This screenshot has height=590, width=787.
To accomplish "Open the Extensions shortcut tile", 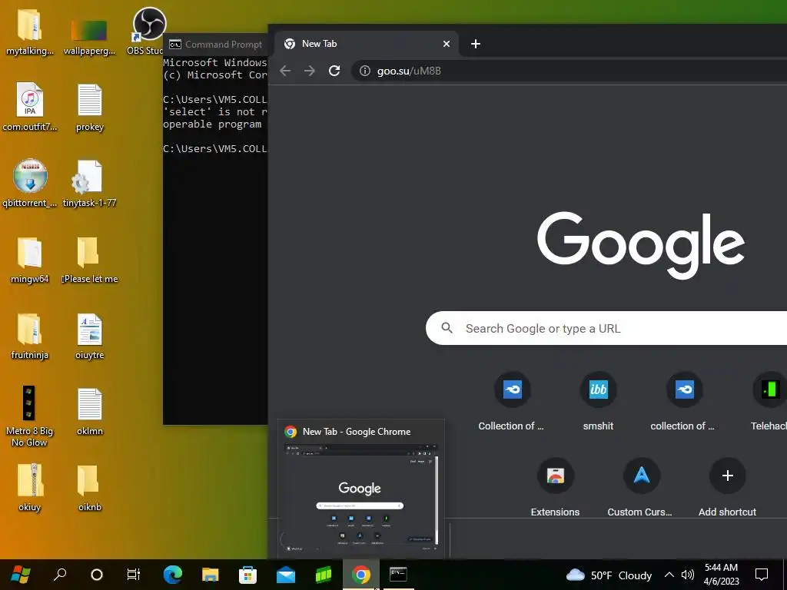I will pyautogui.click(x=555, y=488).
